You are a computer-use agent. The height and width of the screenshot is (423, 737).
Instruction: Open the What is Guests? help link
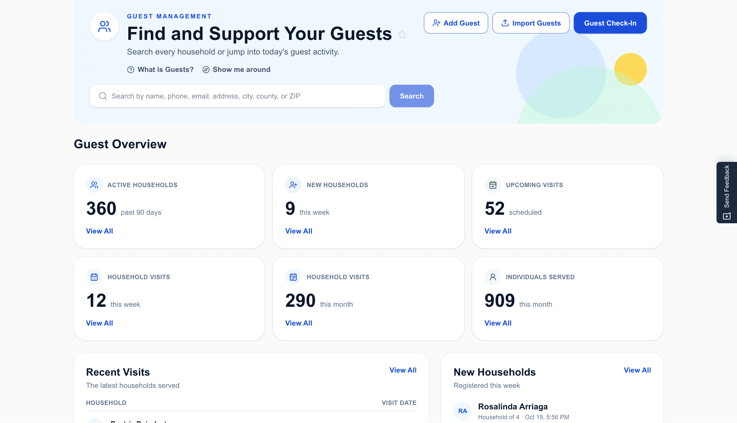coord(160,70)
